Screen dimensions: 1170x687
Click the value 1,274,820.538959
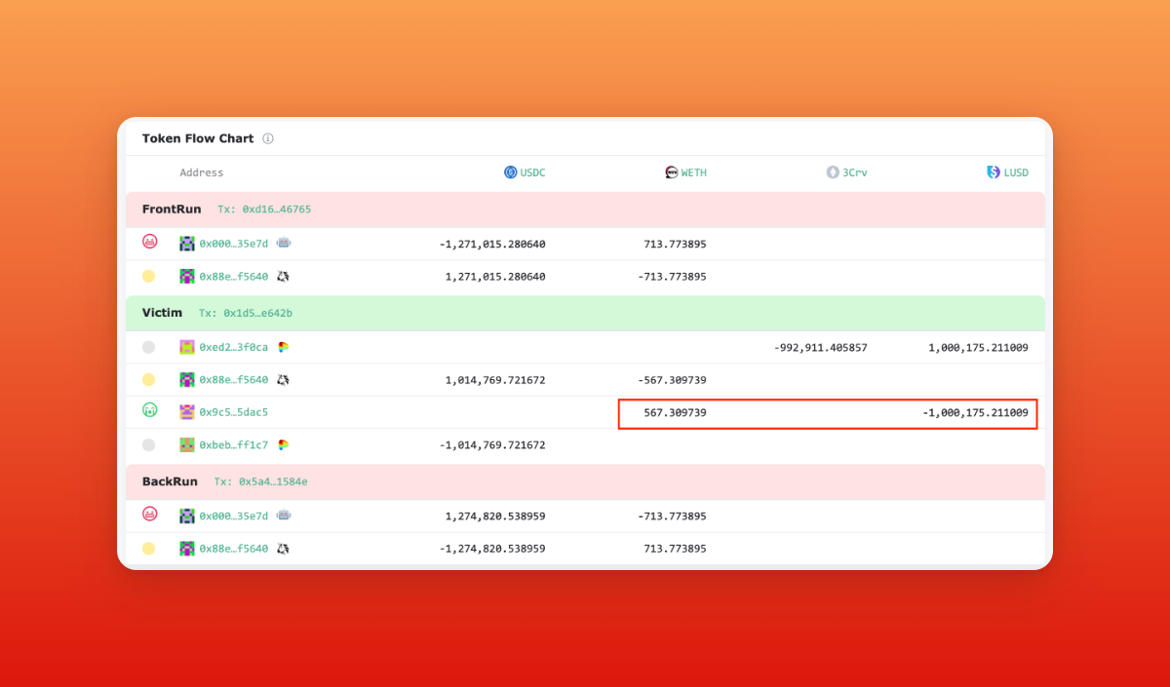(495, 515)
